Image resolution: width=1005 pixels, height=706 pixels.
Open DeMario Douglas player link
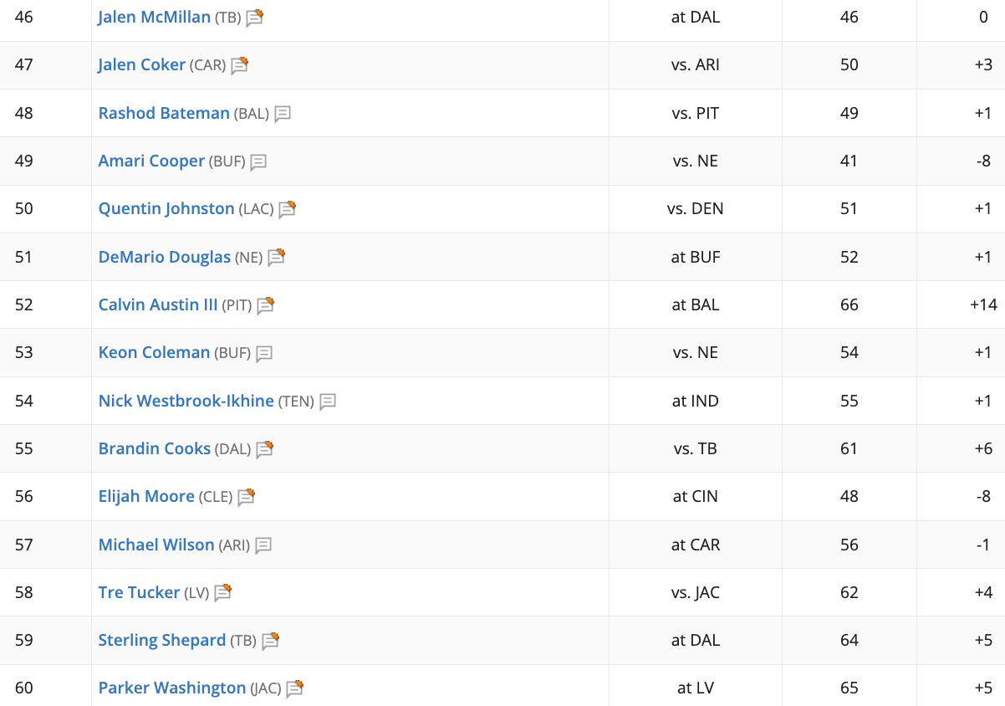pyautogui.click(x=165, y=257)
